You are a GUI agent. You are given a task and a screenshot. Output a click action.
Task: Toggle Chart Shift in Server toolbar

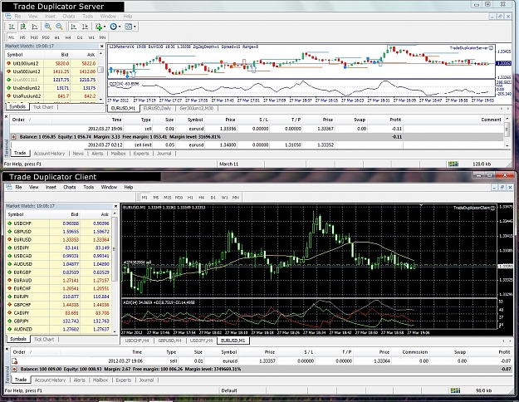(85, 27)
